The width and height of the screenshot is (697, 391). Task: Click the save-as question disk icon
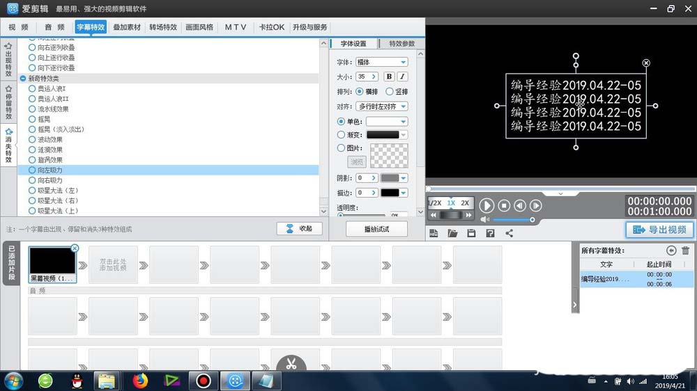click(x=490, y=233)
